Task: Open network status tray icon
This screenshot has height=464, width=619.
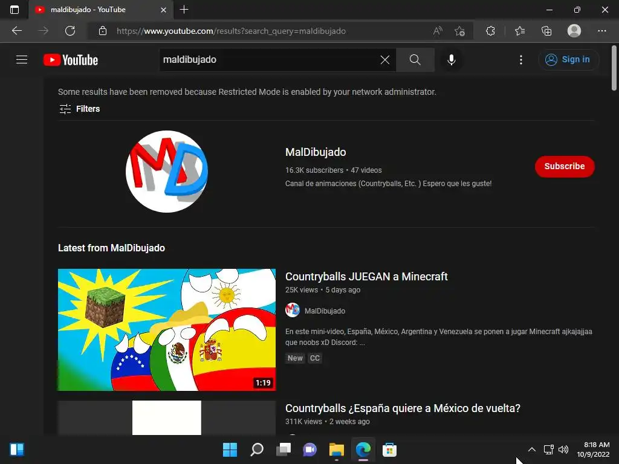Action: 549,449
